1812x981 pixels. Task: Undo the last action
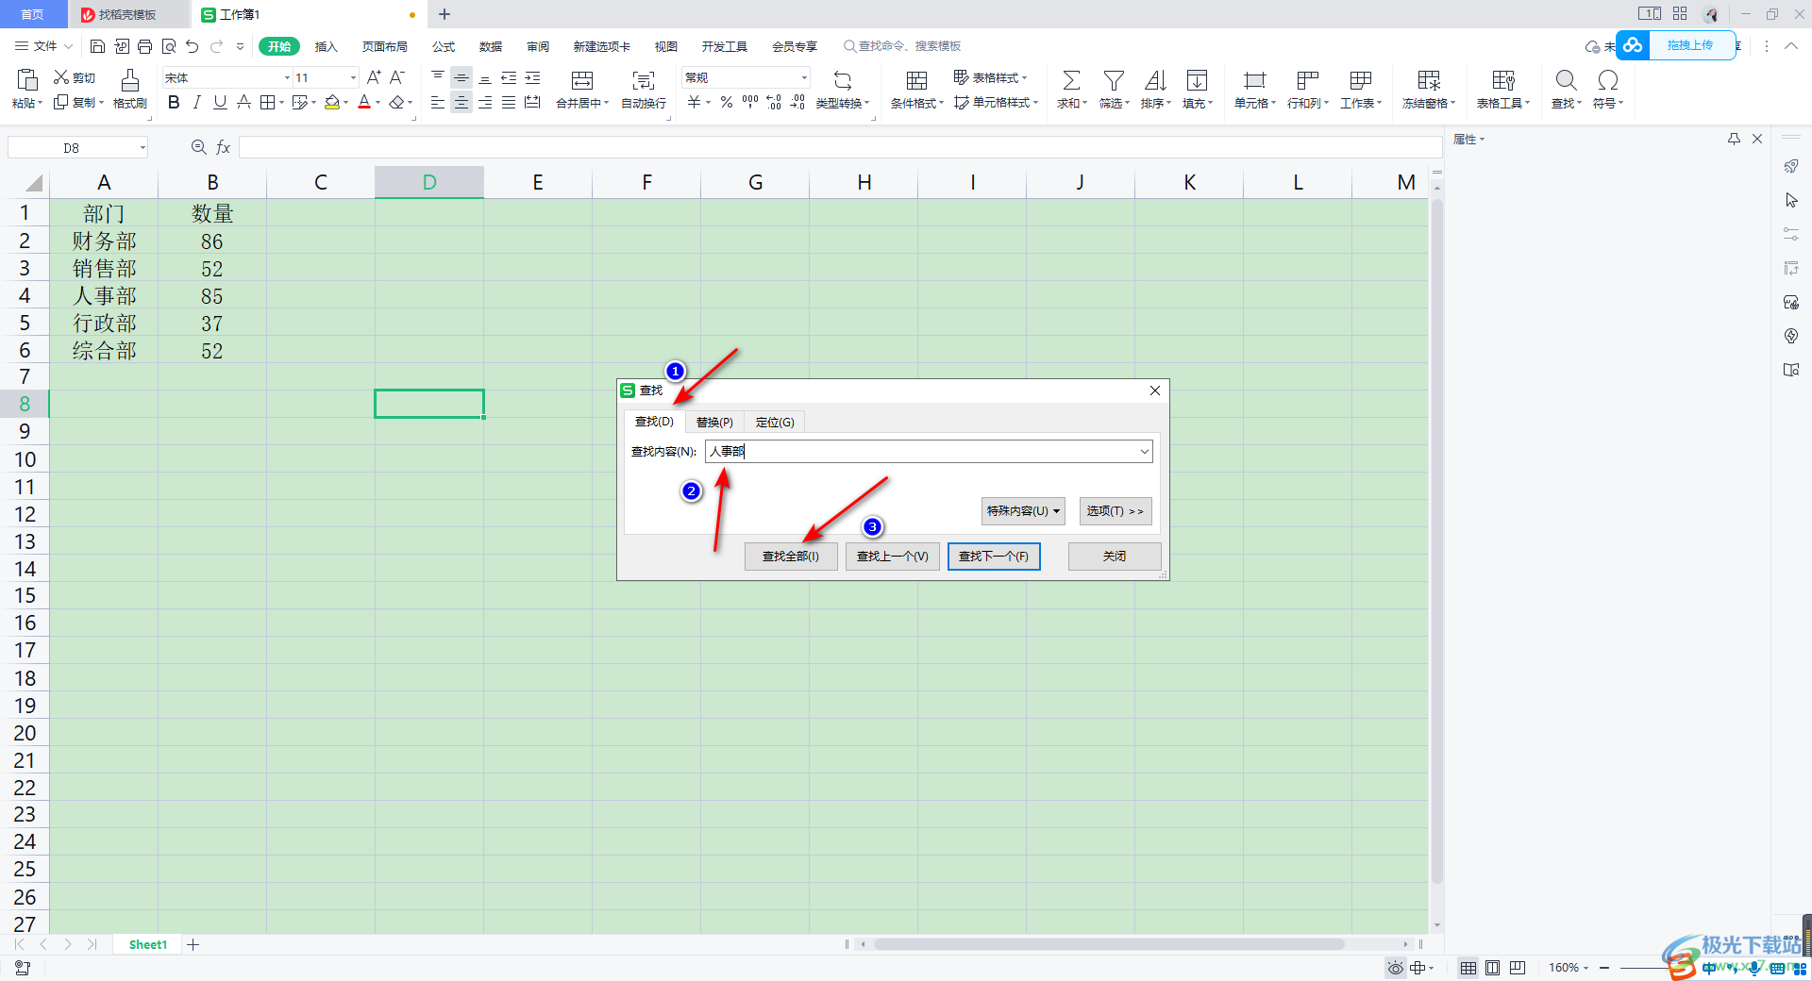(193, 45)
